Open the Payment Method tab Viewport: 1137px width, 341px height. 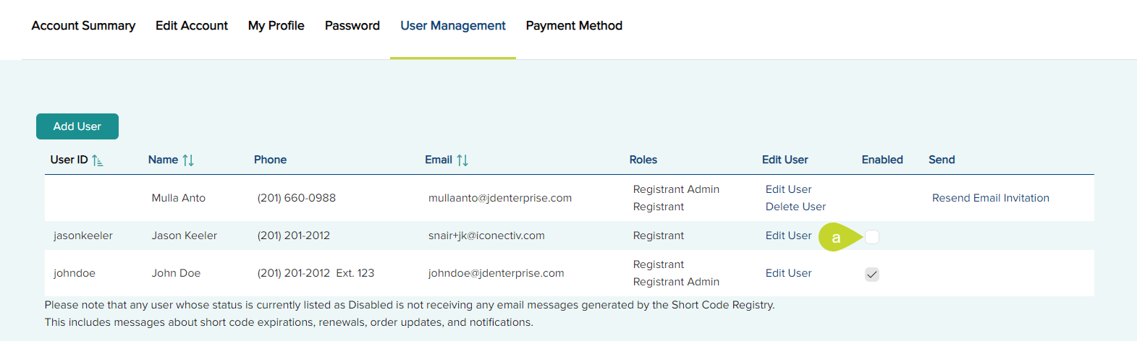tap(574, 26)
